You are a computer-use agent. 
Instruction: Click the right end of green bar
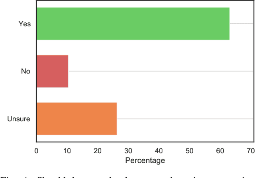(228, 24)
